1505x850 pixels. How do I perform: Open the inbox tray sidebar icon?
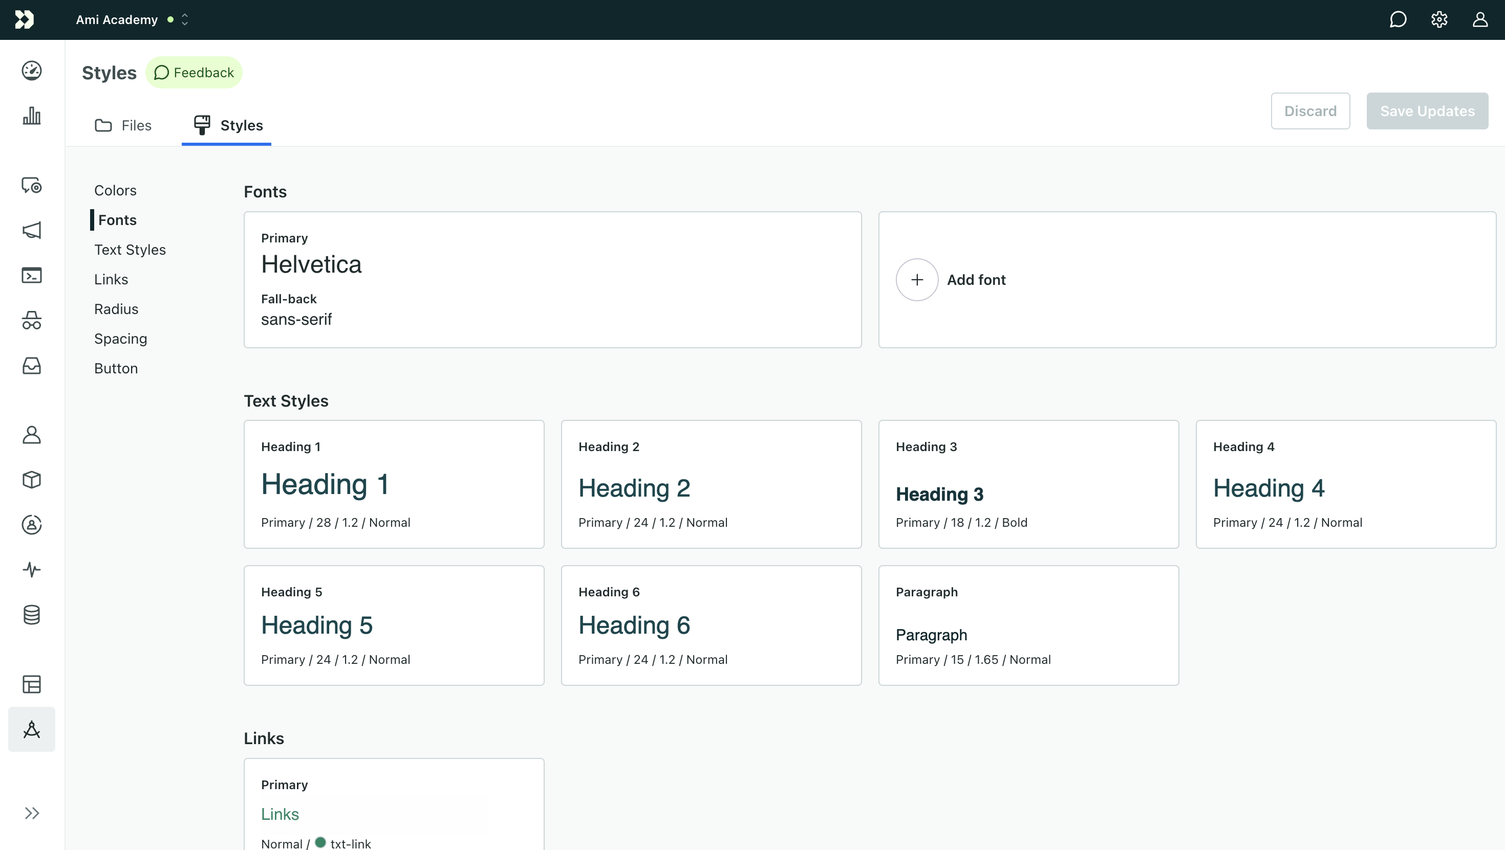point(32,366)
